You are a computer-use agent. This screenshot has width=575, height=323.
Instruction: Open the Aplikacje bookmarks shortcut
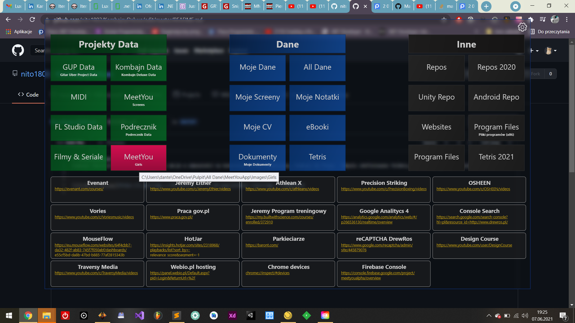pos(19,32)
